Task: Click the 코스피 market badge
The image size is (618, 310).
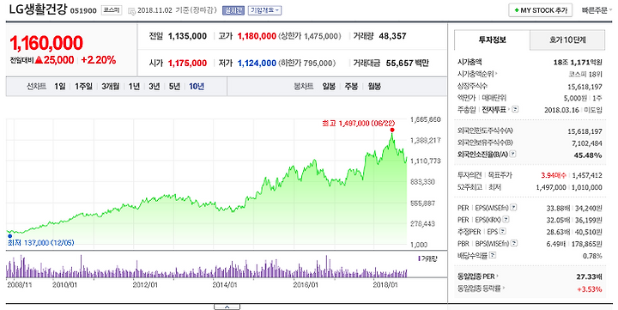Action: [112, 10]
